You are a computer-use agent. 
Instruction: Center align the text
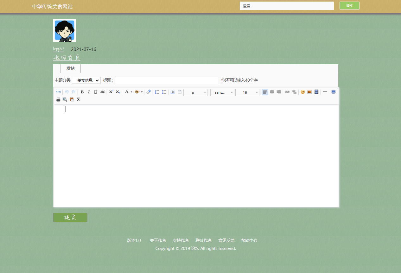click(x=272, y=92)
